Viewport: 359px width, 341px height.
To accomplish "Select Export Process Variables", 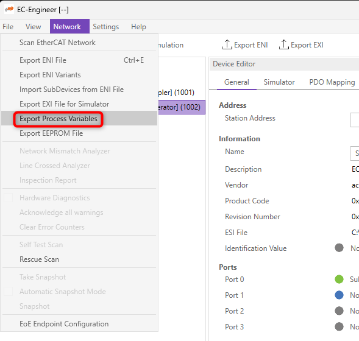I will 79,119.
